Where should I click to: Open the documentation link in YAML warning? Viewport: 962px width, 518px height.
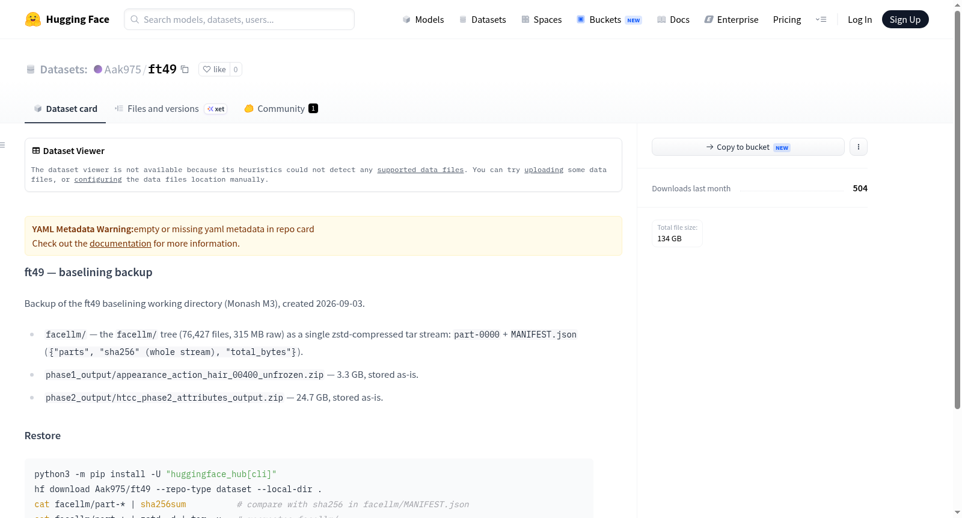point(120,244)
